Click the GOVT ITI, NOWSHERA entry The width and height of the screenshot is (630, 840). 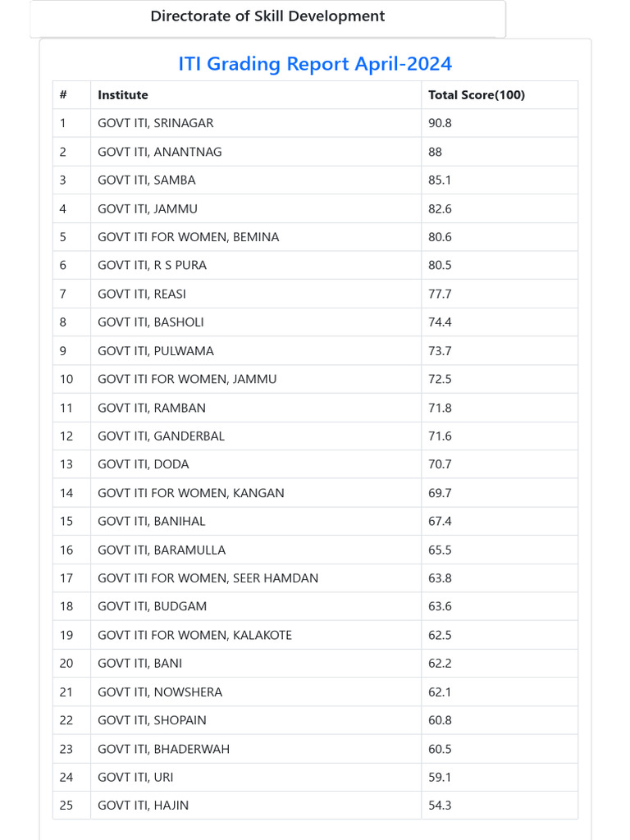pos(160,692)
